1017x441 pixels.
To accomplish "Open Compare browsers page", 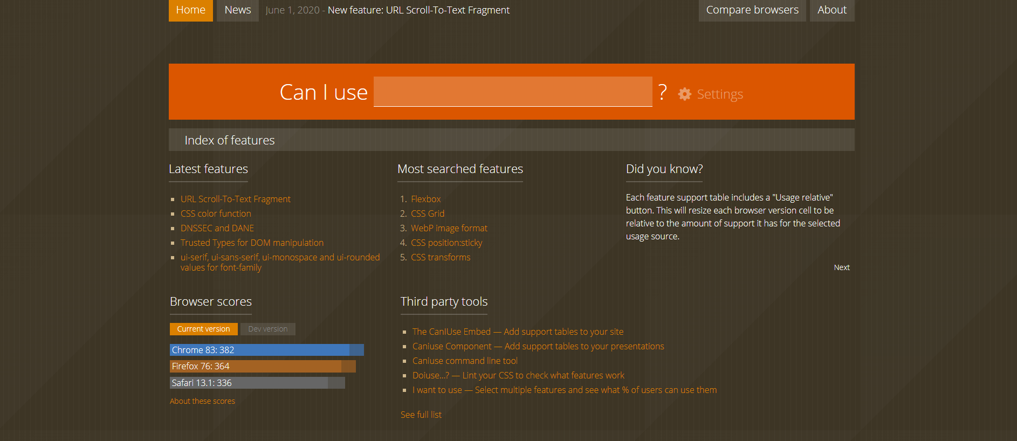I will tap(752, 10).
